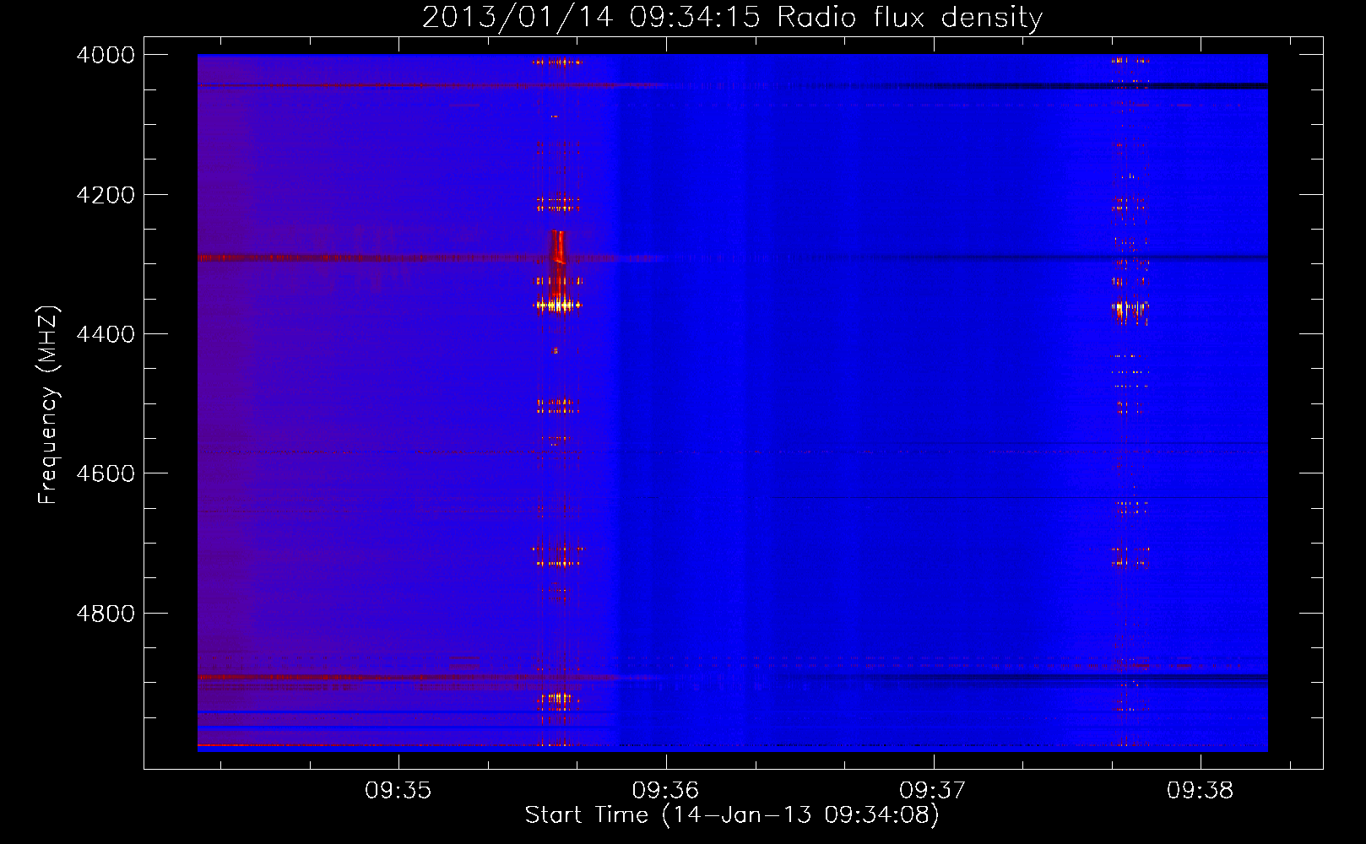Select the 4400 frequency axis label
The image size is (1366, 844).
106,334
